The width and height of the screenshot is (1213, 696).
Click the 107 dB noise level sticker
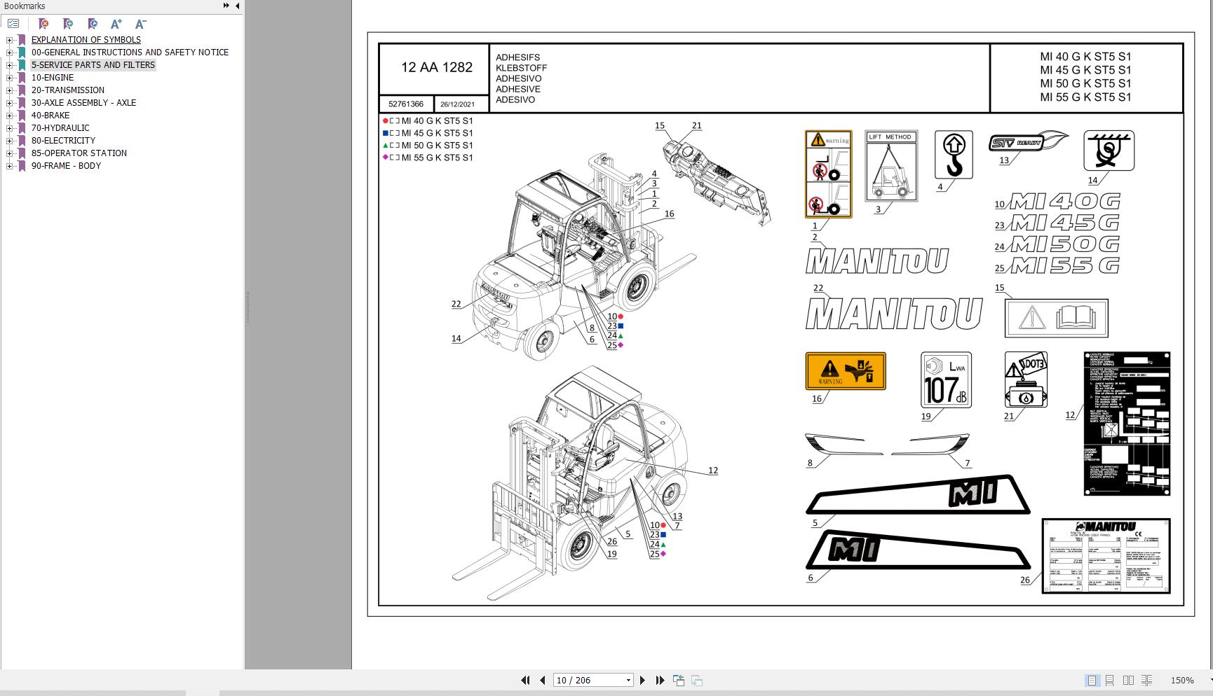coord(946,380)
